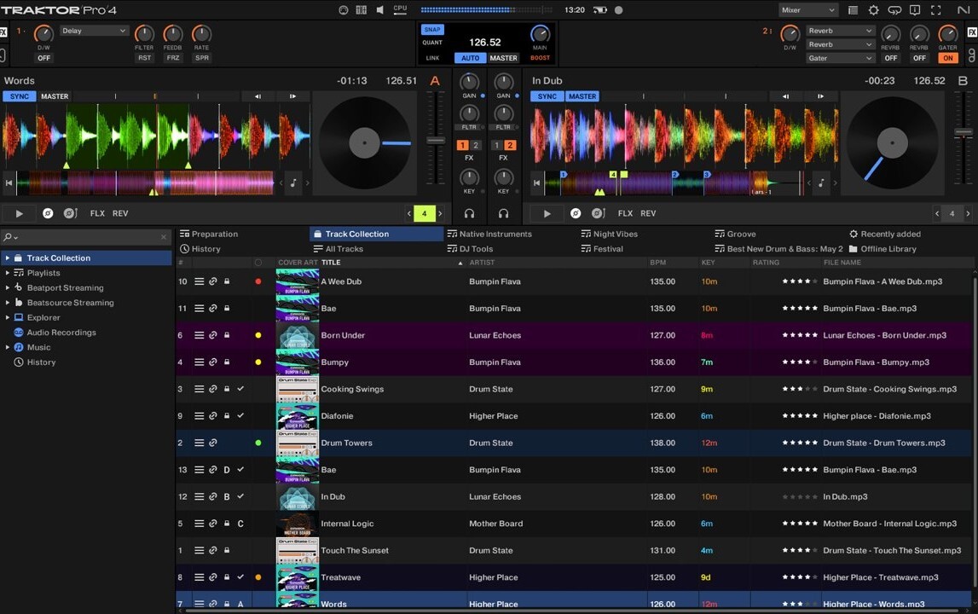Toggle REV reverse on deck B
The image size is (978, 614).
pos(648,213)
